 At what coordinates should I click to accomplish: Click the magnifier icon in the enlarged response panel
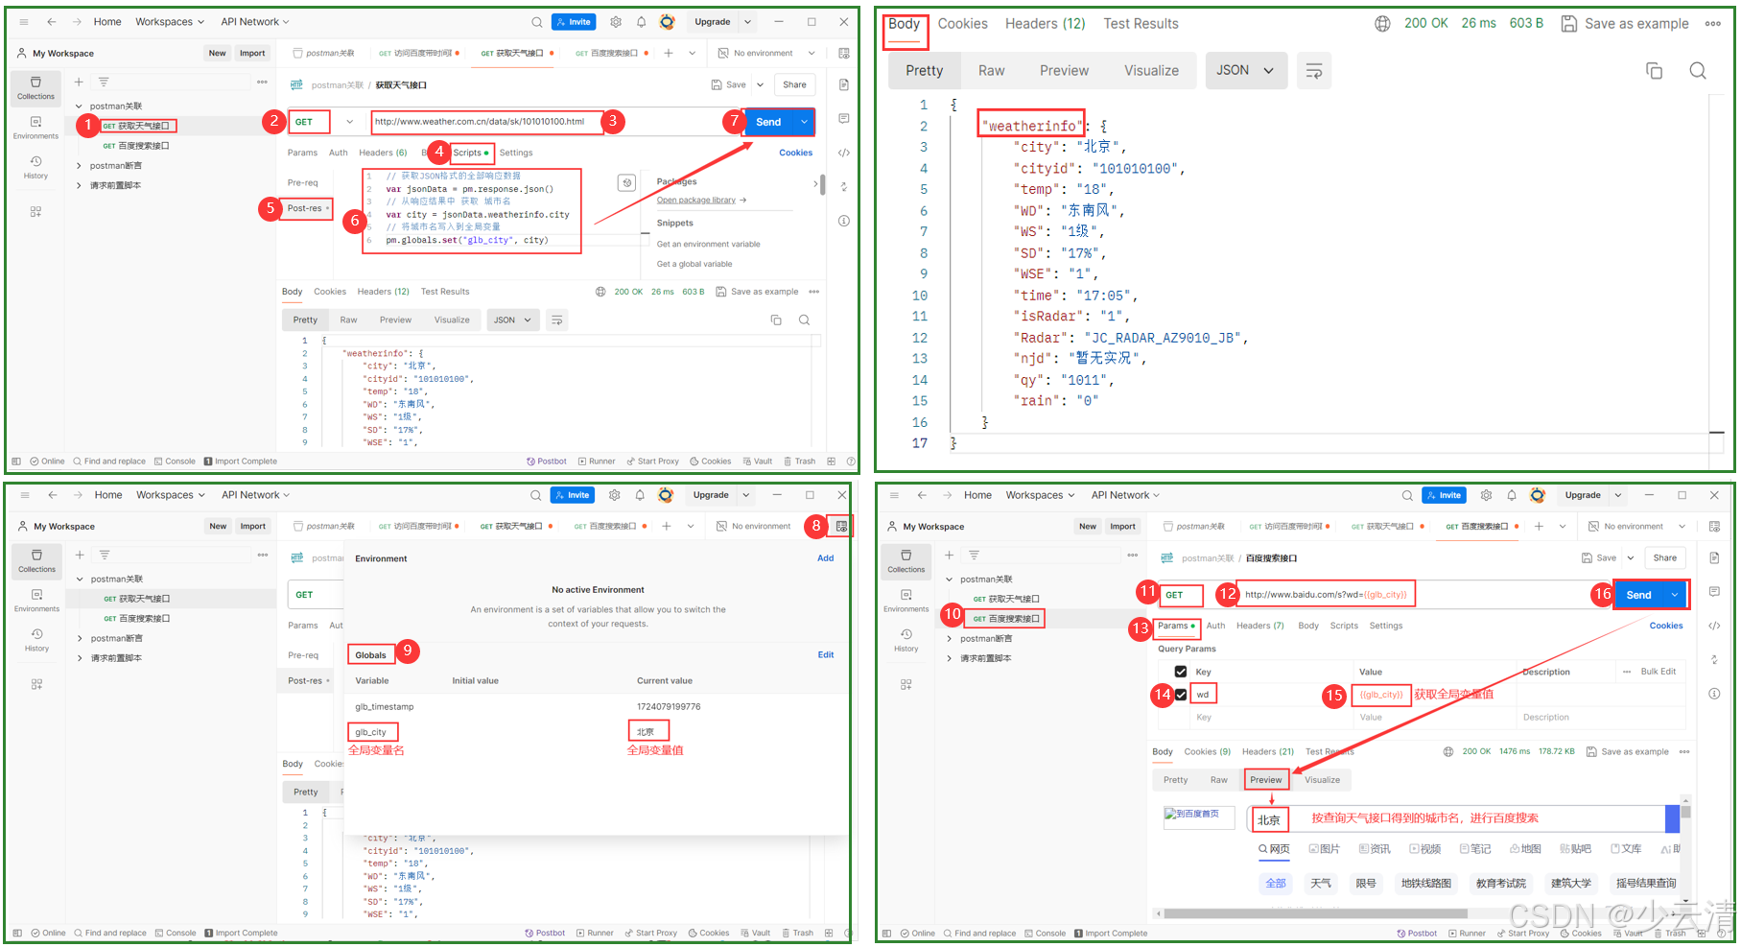pos(1698,71)
